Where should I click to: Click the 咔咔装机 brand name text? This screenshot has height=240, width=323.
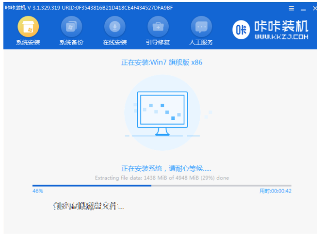pos(281,26)
